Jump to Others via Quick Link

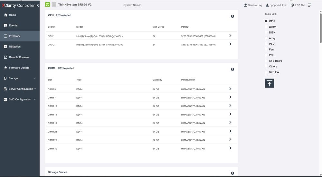pyautogui.click(x=273, y=67)
